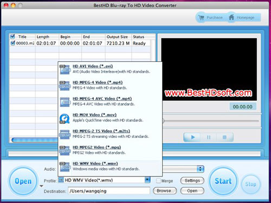Click the Settings button

(192, 181)
